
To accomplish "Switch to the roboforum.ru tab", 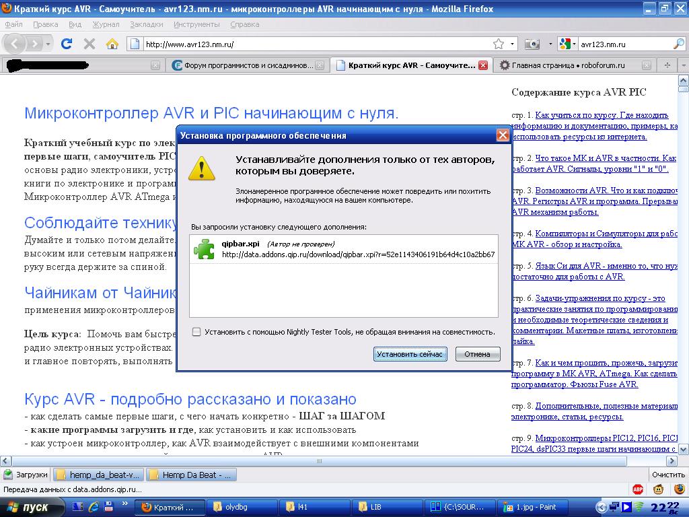I will pos(567,65).
